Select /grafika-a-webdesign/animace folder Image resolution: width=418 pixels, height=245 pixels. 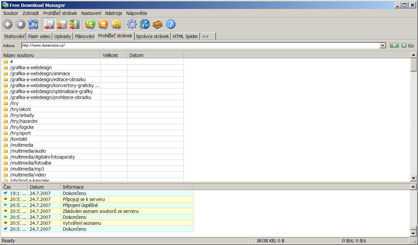(93, 73)
